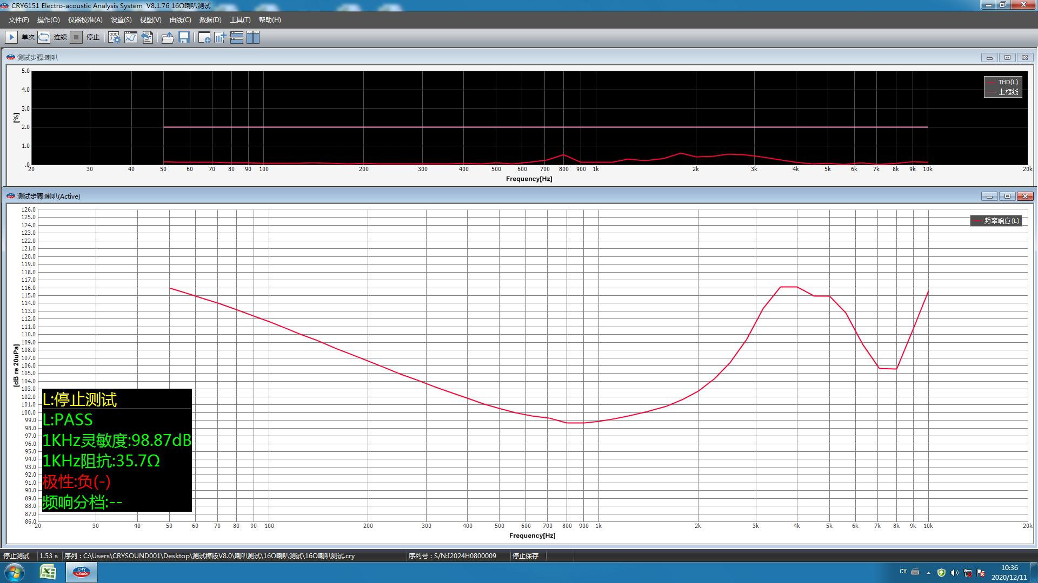Click the stop (停止) button
The image size is (1038, 583).
pyautogui.click(x=76, y=37)
